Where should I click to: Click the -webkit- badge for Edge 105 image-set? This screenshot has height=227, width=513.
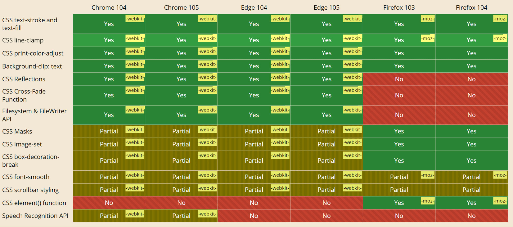coord(353,142)
